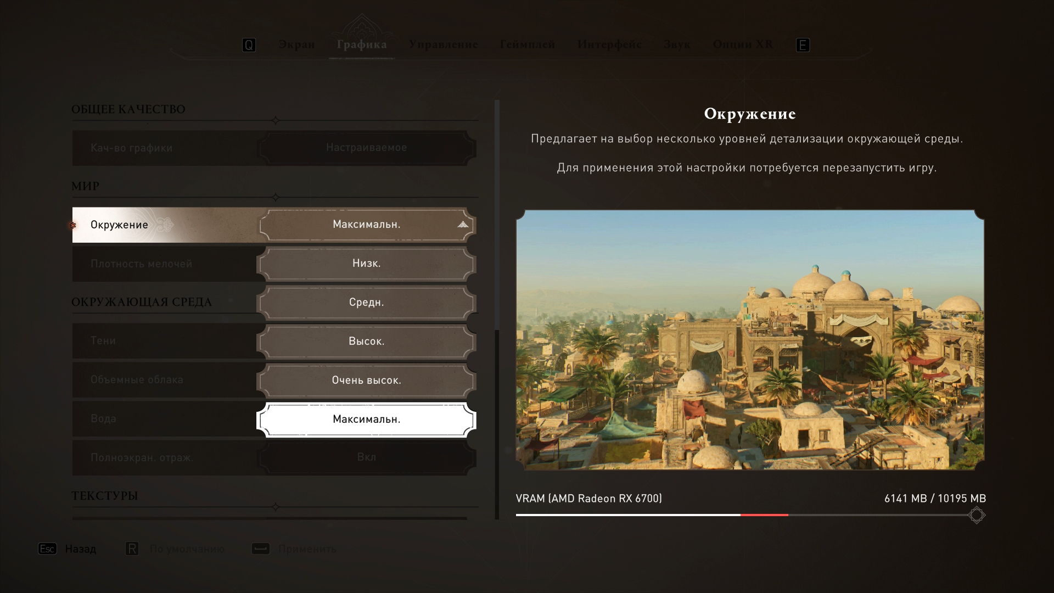This screenshot has height=593, width=1054.
Task: Click the МИР section header
Action: pos(85,186)
